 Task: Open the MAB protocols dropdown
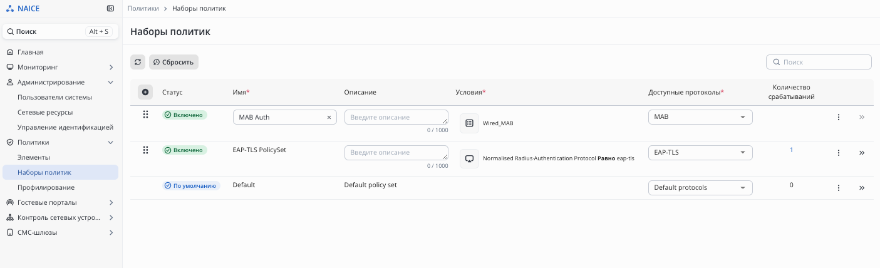[700, 117]
